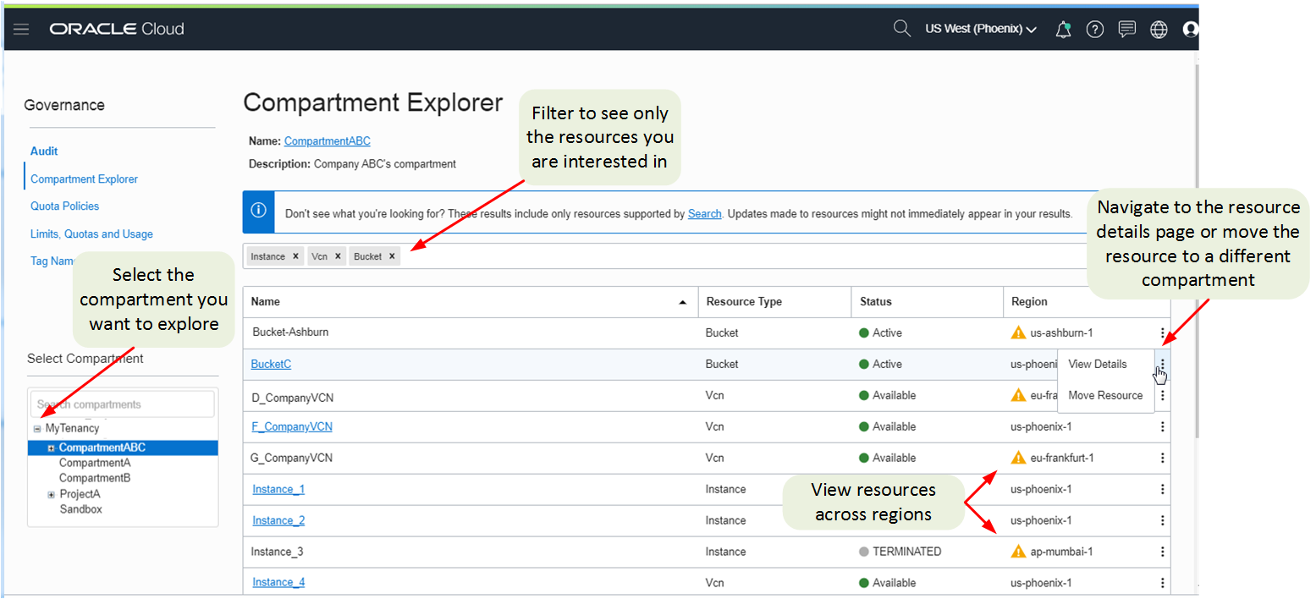This screenshot has width=1316, height=599.
Task: Select CompartmentB in the compartment tree
Action: click(x=95, y=478)
